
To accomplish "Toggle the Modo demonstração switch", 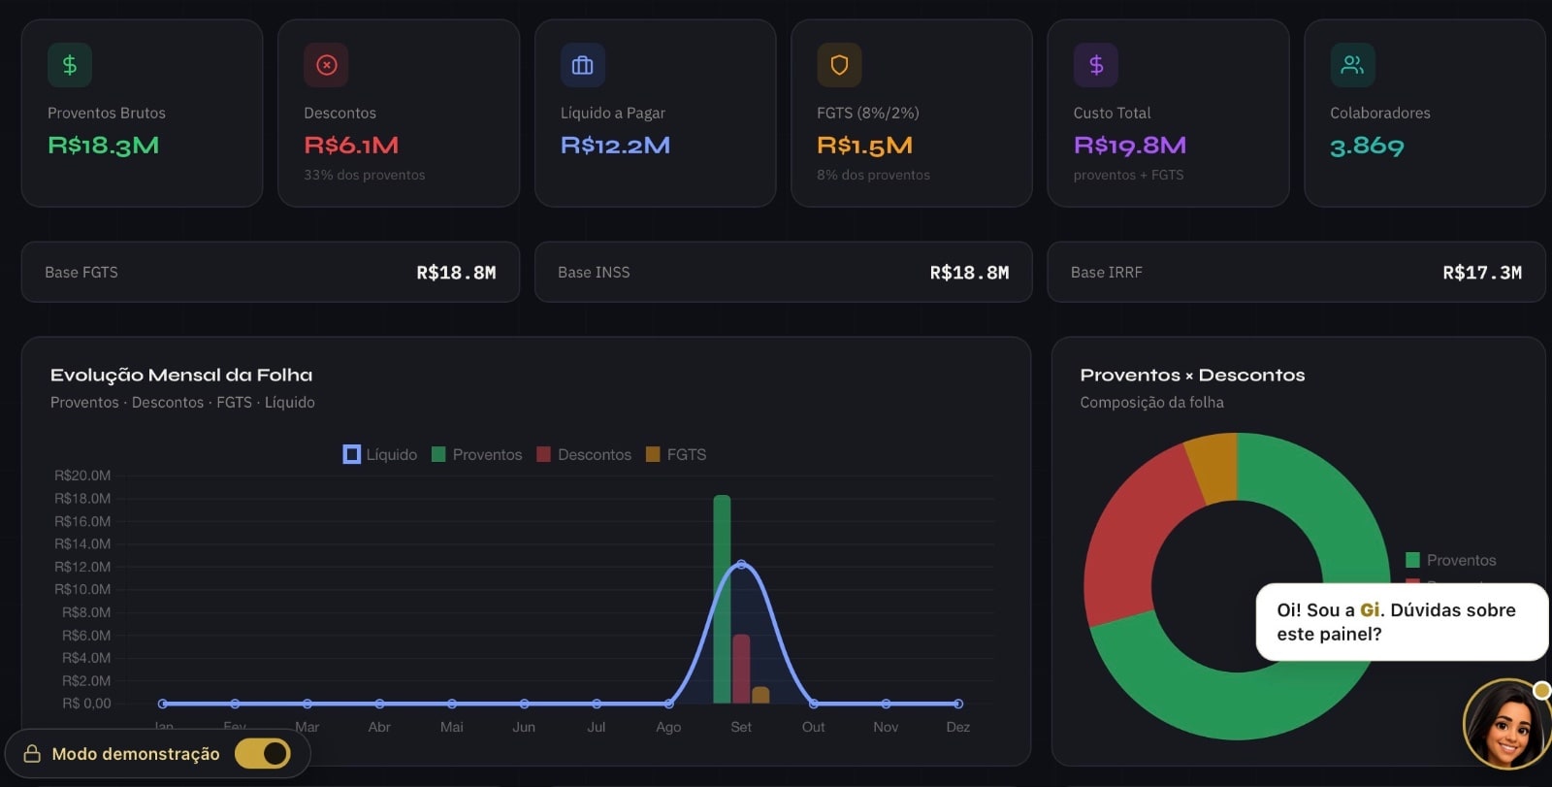I will coord(263,754).
